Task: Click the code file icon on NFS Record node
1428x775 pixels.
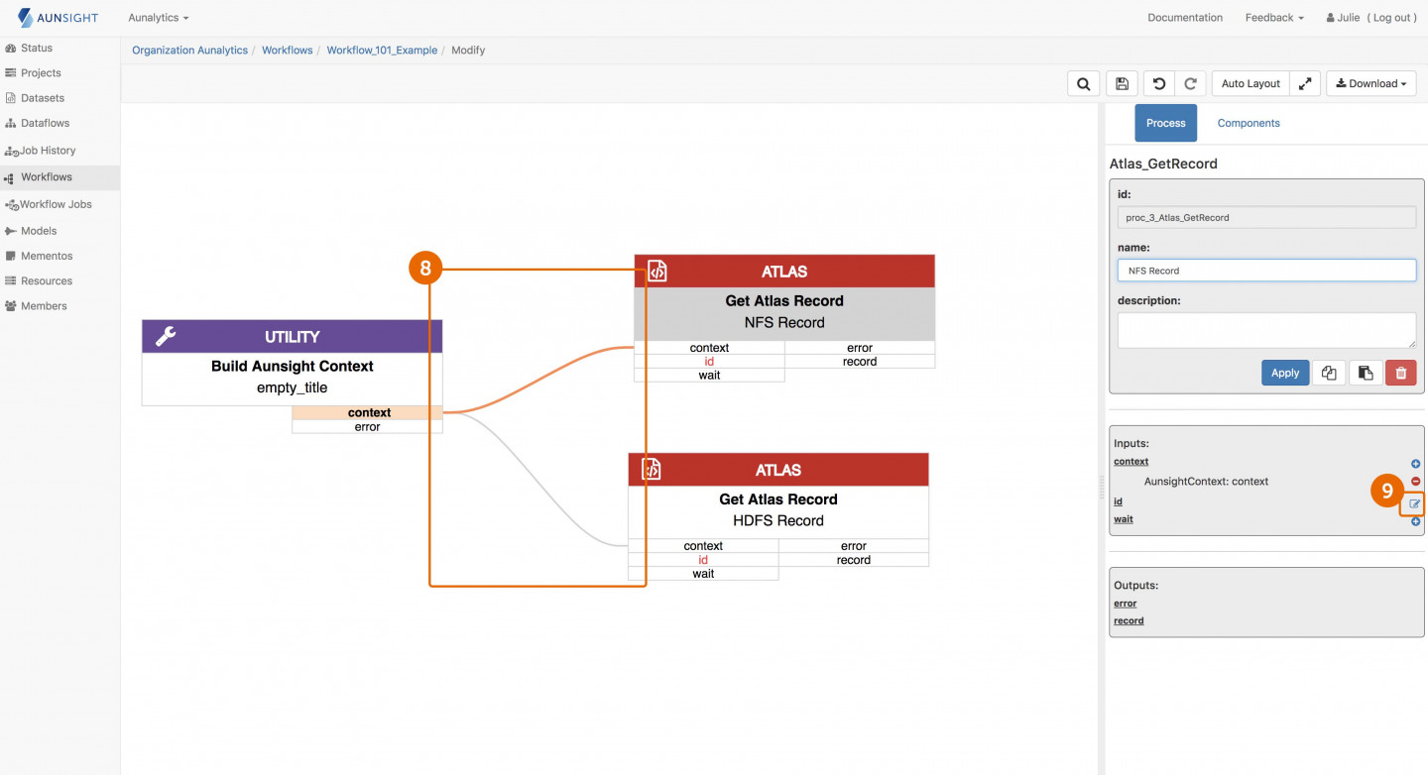Action: pyautogui.click(x=656, y=271)
